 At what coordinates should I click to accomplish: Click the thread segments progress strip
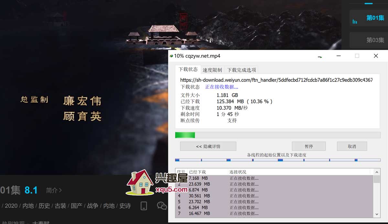pos(278,160)
